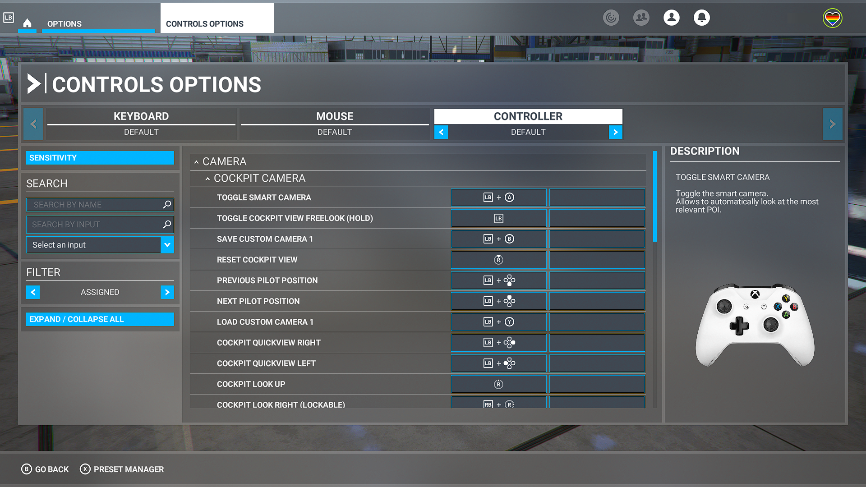Open the Select an input dropdown
The height and width of the screenshot is (487, 866).
99,244
